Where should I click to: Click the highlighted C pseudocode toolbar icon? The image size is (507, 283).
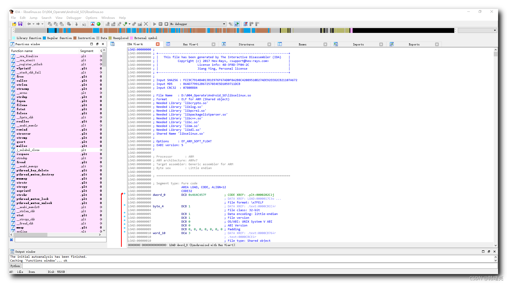(237, 24)
